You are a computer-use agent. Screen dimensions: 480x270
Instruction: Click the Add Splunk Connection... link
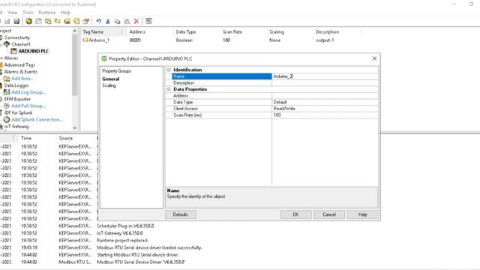coord(37,120)
